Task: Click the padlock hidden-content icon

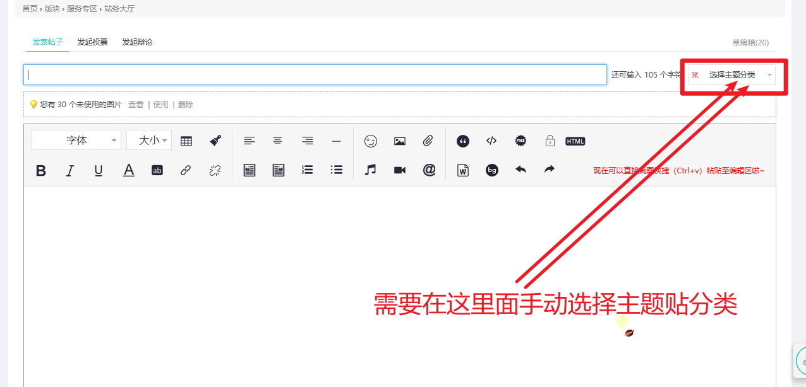Action: click(x=550, y=141)
